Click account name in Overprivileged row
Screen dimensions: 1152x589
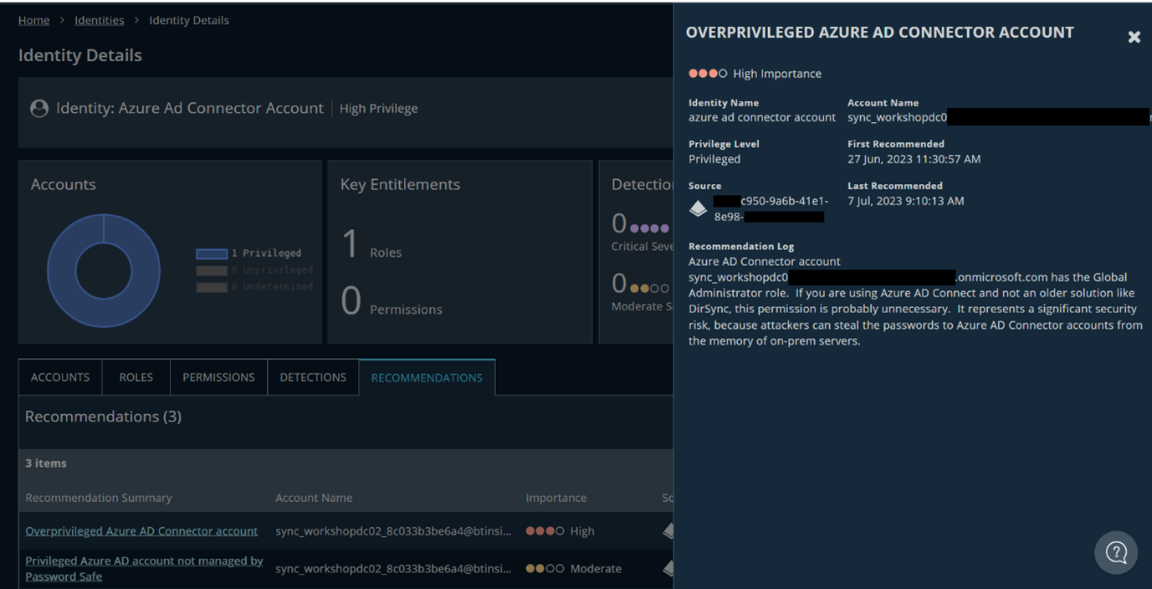click(393, 531)
